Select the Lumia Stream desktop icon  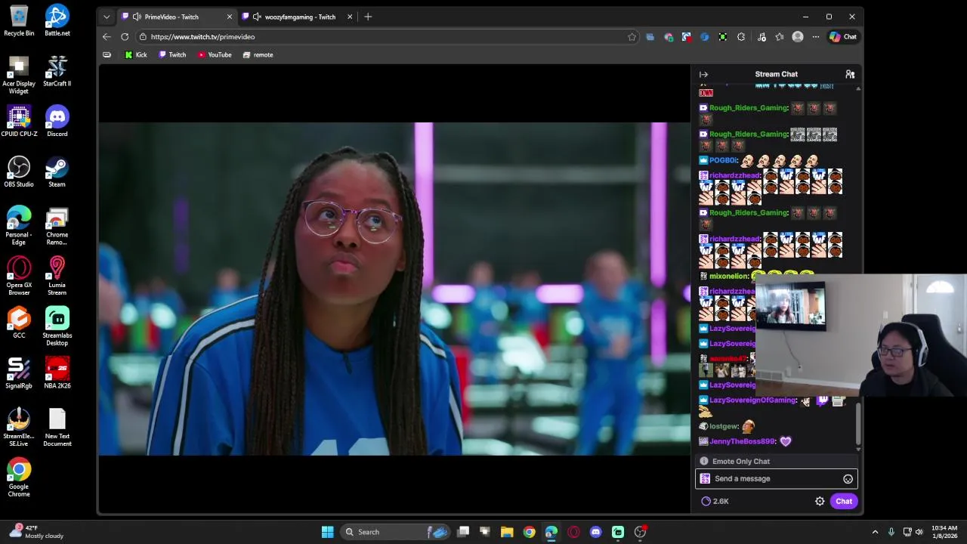(x=57, y=276)
